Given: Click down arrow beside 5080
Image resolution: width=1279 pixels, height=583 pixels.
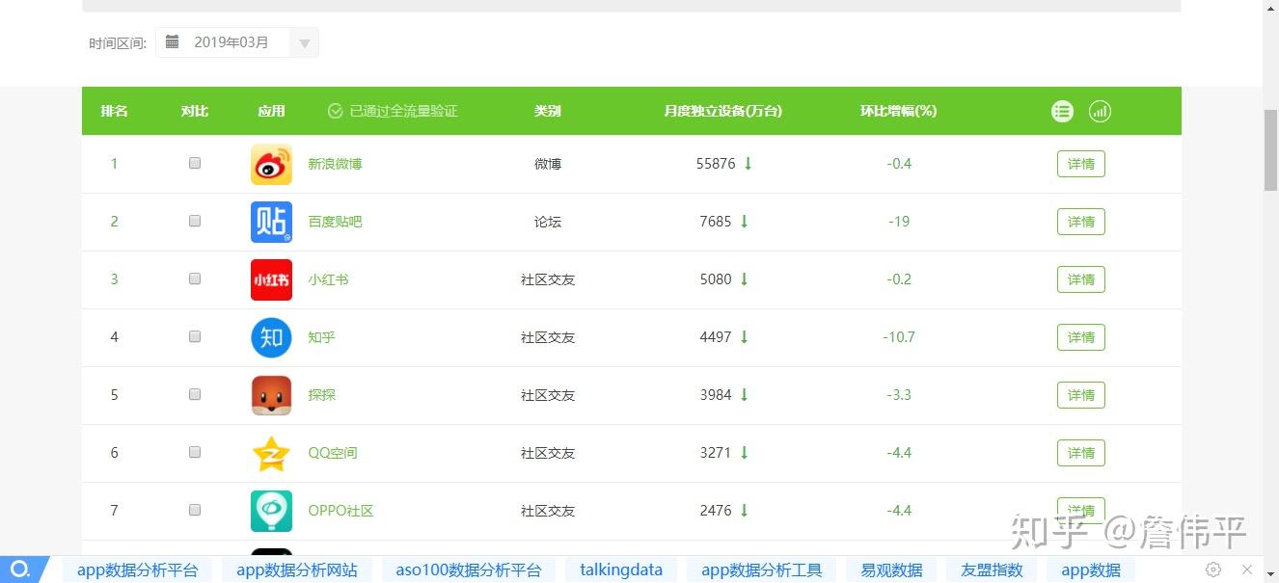Looking at the screenshot, I should pos(744,279).
